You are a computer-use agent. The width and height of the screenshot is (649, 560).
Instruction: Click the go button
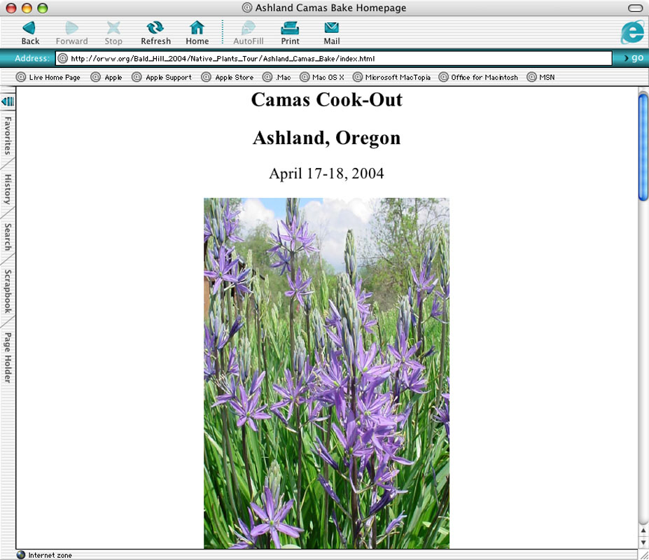(x=634, y=58)
